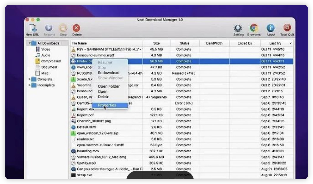Open the About info icon
The image size is (313, 184).
(270, 28)
